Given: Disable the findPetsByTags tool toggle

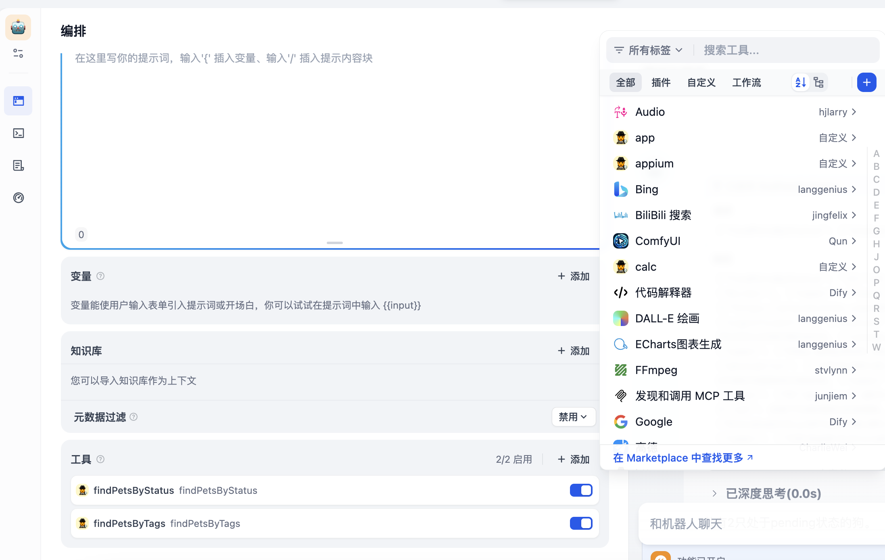Looking at the screenshot, I should tap(581, 523).
